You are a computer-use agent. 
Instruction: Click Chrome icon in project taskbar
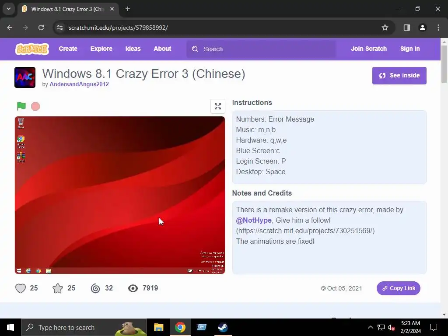point(38,270)
